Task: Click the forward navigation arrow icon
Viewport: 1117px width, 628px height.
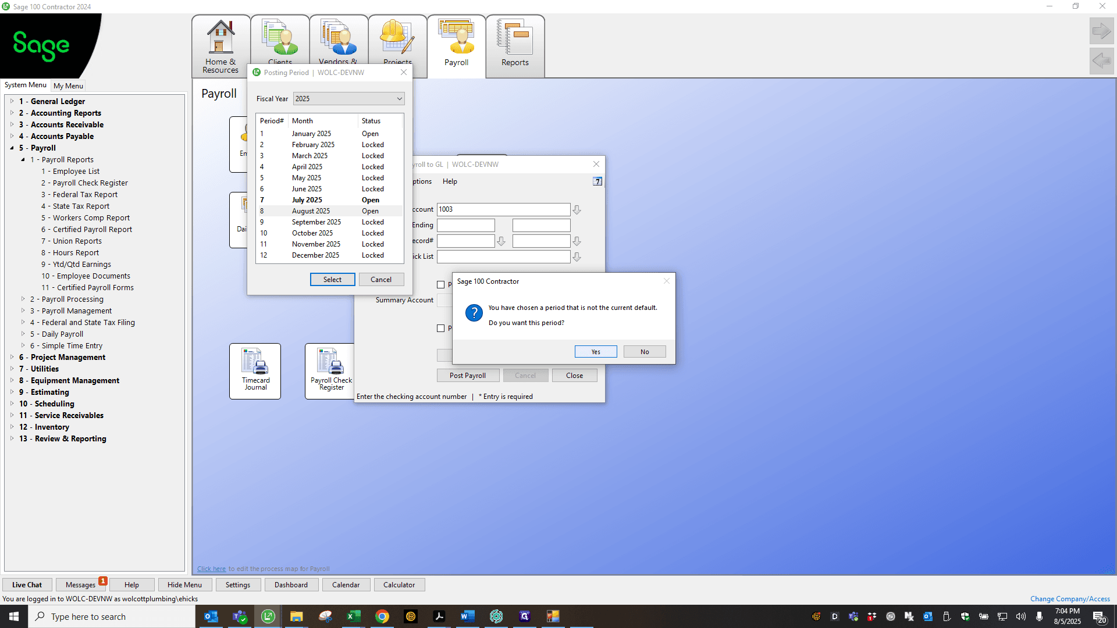Action: pyautogui.click(x=1101, y=31)
